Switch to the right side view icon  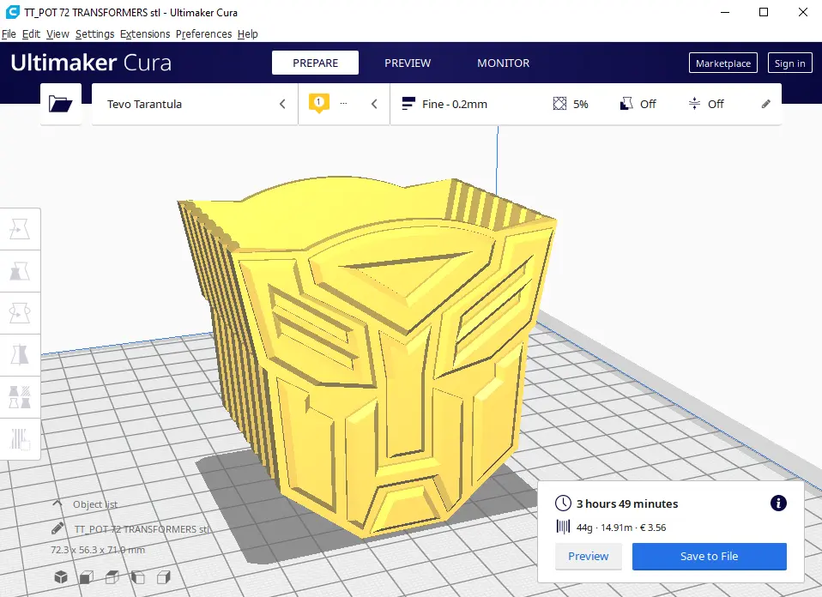click(x=164, y=577)
